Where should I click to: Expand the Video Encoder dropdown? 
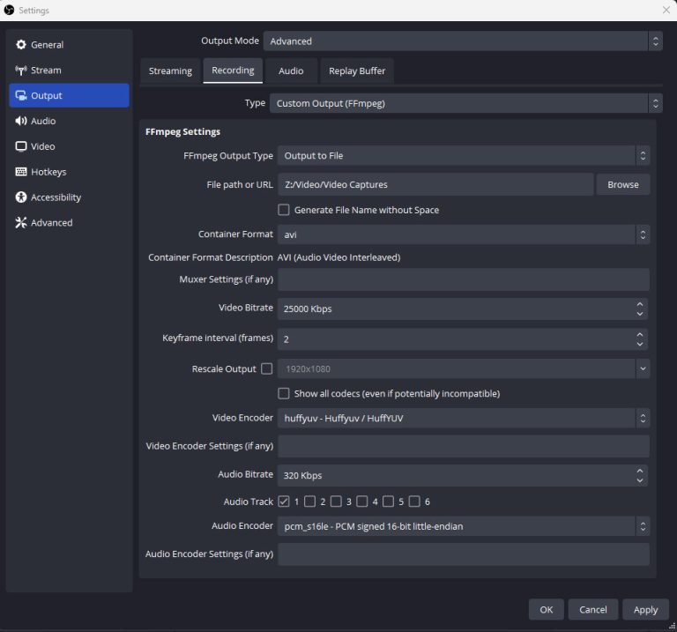pos(463,419)
